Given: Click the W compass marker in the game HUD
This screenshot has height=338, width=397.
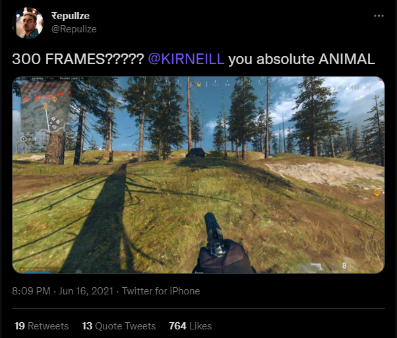Looking at the screenshot, I should 199,84.
